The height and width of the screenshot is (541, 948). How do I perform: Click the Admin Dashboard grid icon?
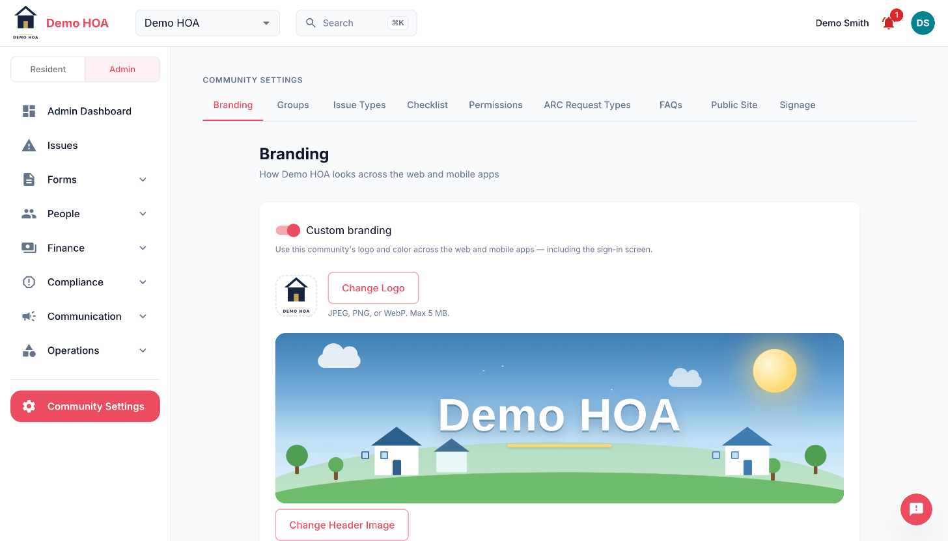click(29, 111)
